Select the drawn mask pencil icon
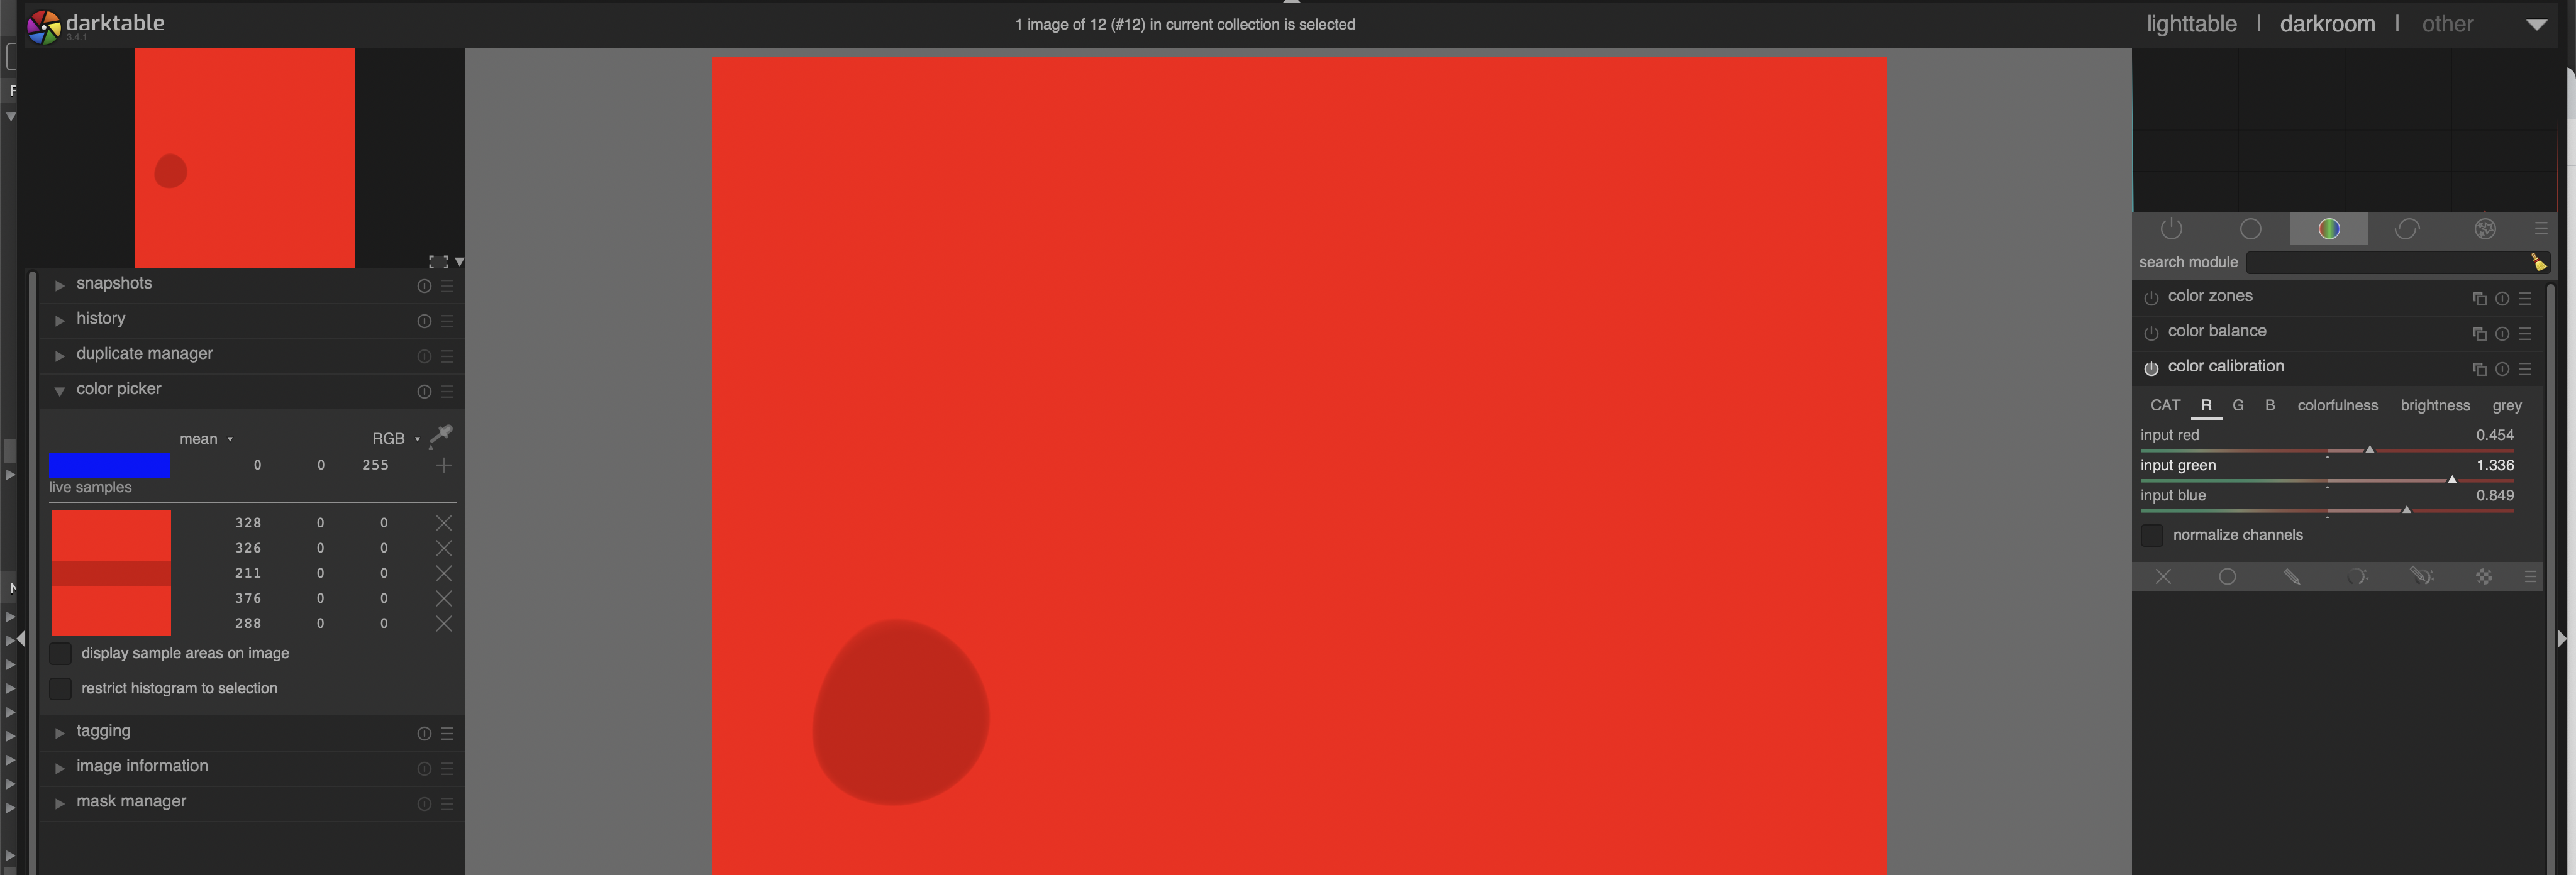The height and width of the screenshot is (875, 2576). pos(2291,577)
